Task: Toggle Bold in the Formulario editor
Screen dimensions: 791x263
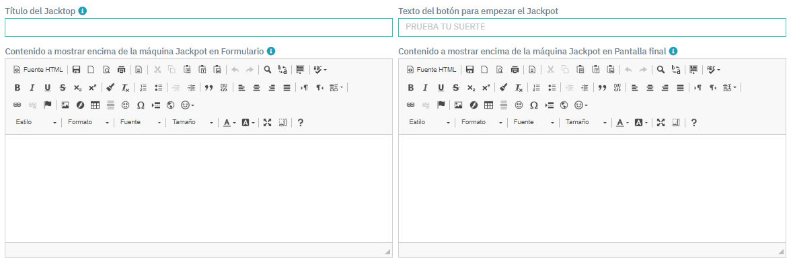Action: tap(17, 87)
